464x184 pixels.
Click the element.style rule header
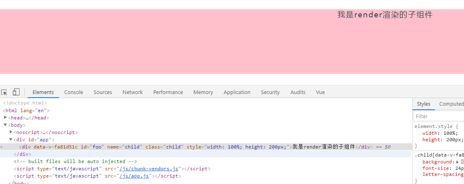click(436, 127)
